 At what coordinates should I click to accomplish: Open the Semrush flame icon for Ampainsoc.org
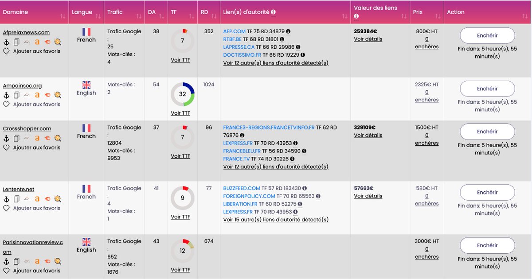click(x=47, y=95)
